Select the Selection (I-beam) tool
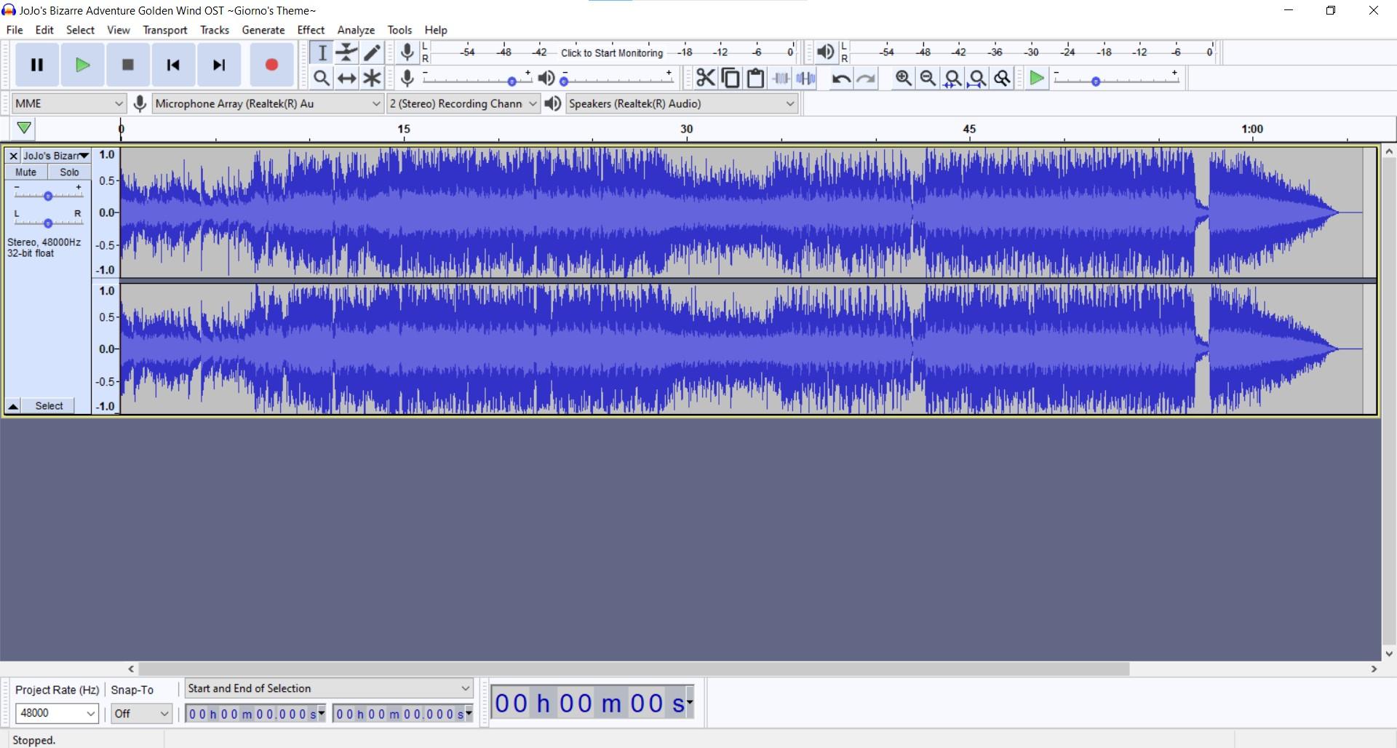Screen dimensions: 1397x748 click(322, 52)
